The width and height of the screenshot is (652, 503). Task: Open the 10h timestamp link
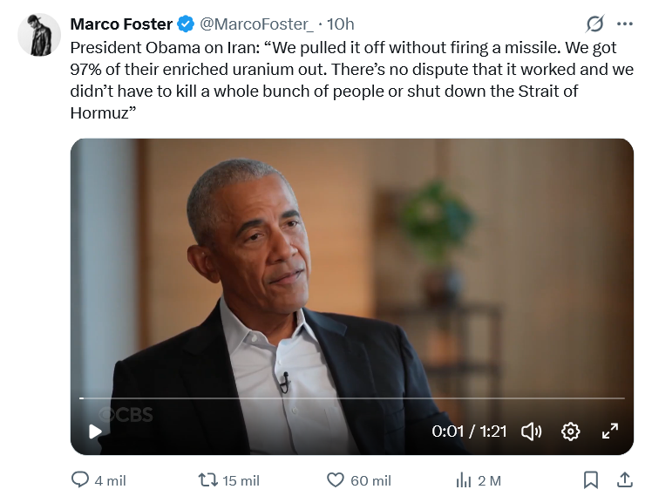click(x=341, y=24)
